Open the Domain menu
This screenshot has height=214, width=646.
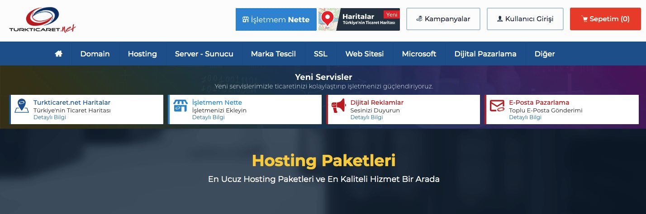tap(95, 54)
